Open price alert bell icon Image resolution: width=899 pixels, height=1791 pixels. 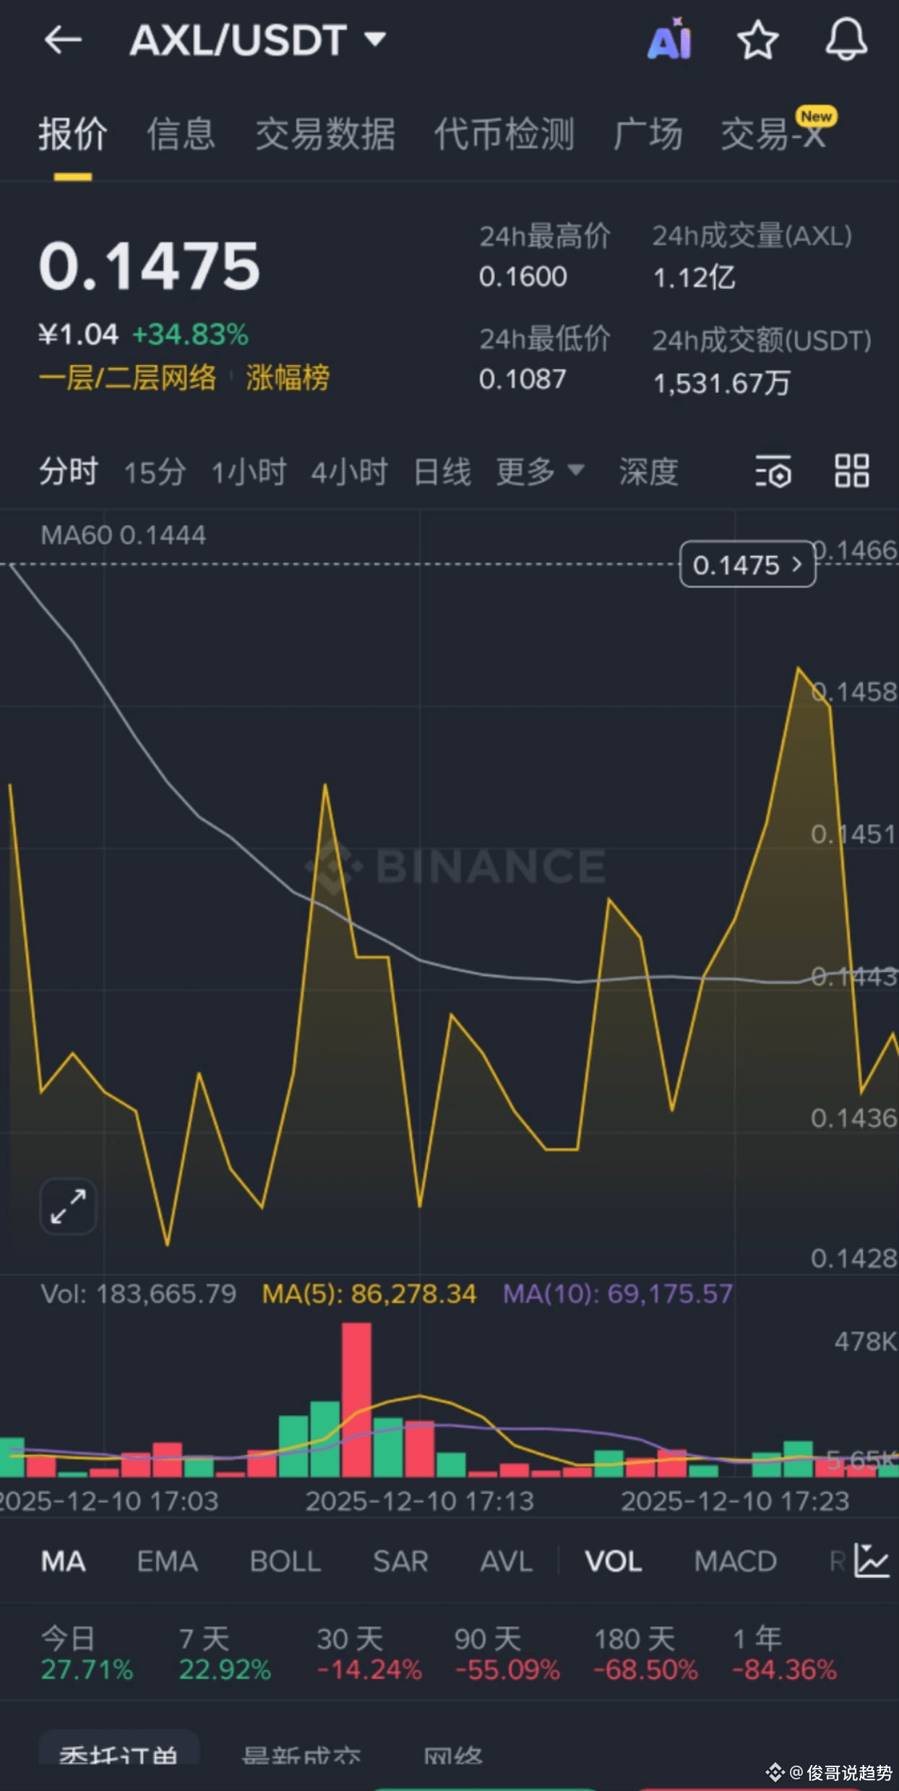(x=846, y=40)
